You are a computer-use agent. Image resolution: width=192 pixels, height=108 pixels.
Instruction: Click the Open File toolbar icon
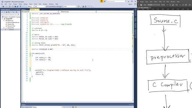[13, 7]
